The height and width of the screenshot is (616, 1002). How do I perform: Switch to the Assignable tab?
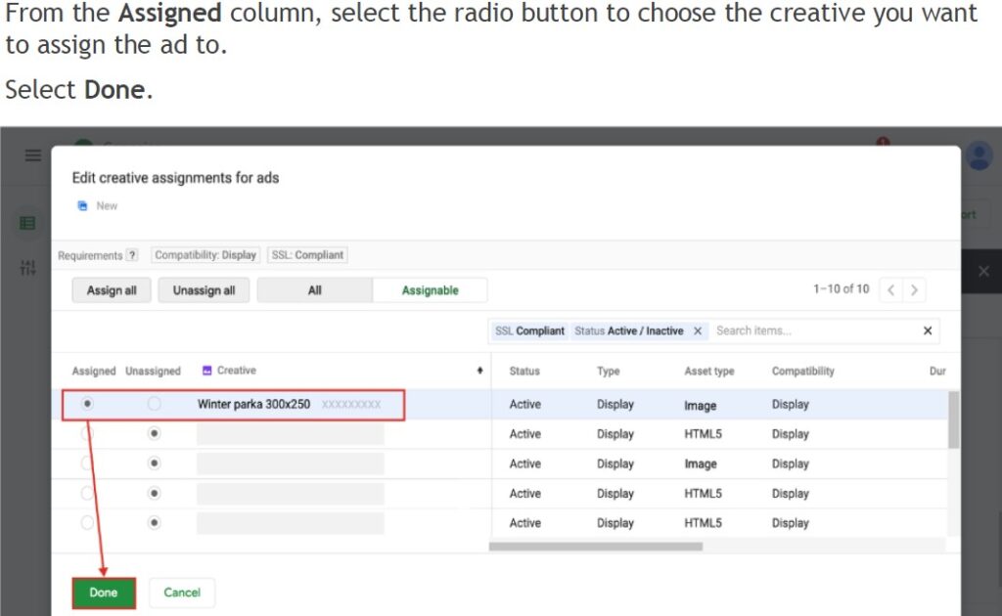(431, 289)
